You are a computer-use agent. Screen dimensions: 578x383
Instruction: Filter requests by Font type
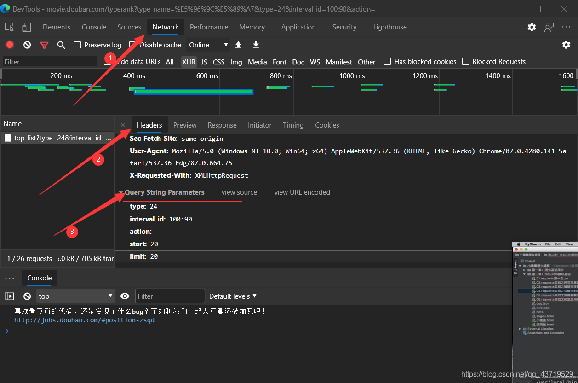[x=280, y=62]
